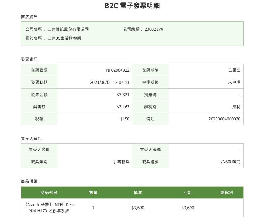The height and width of the screenshot is (217, 262).
Task: Click the tax type value 應稅
Action: (236, 107)
